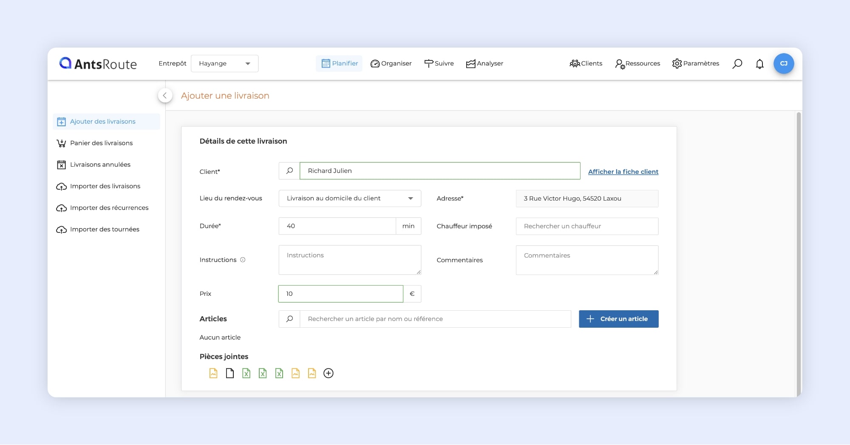
Task: Collapse the sidebar with the chevron button
Action: click(165, 96)
